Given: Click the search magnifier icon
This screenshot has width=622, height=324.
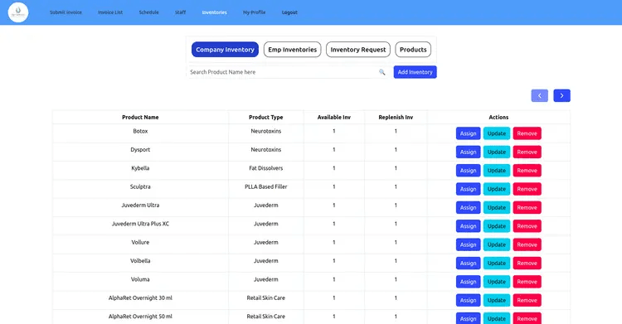Looking at the screenshot, I should [x=382, y=72].
